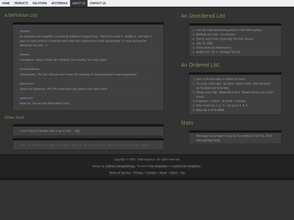Open the Home menu item
Screen dimensions: 294x220
click(6, 3)
